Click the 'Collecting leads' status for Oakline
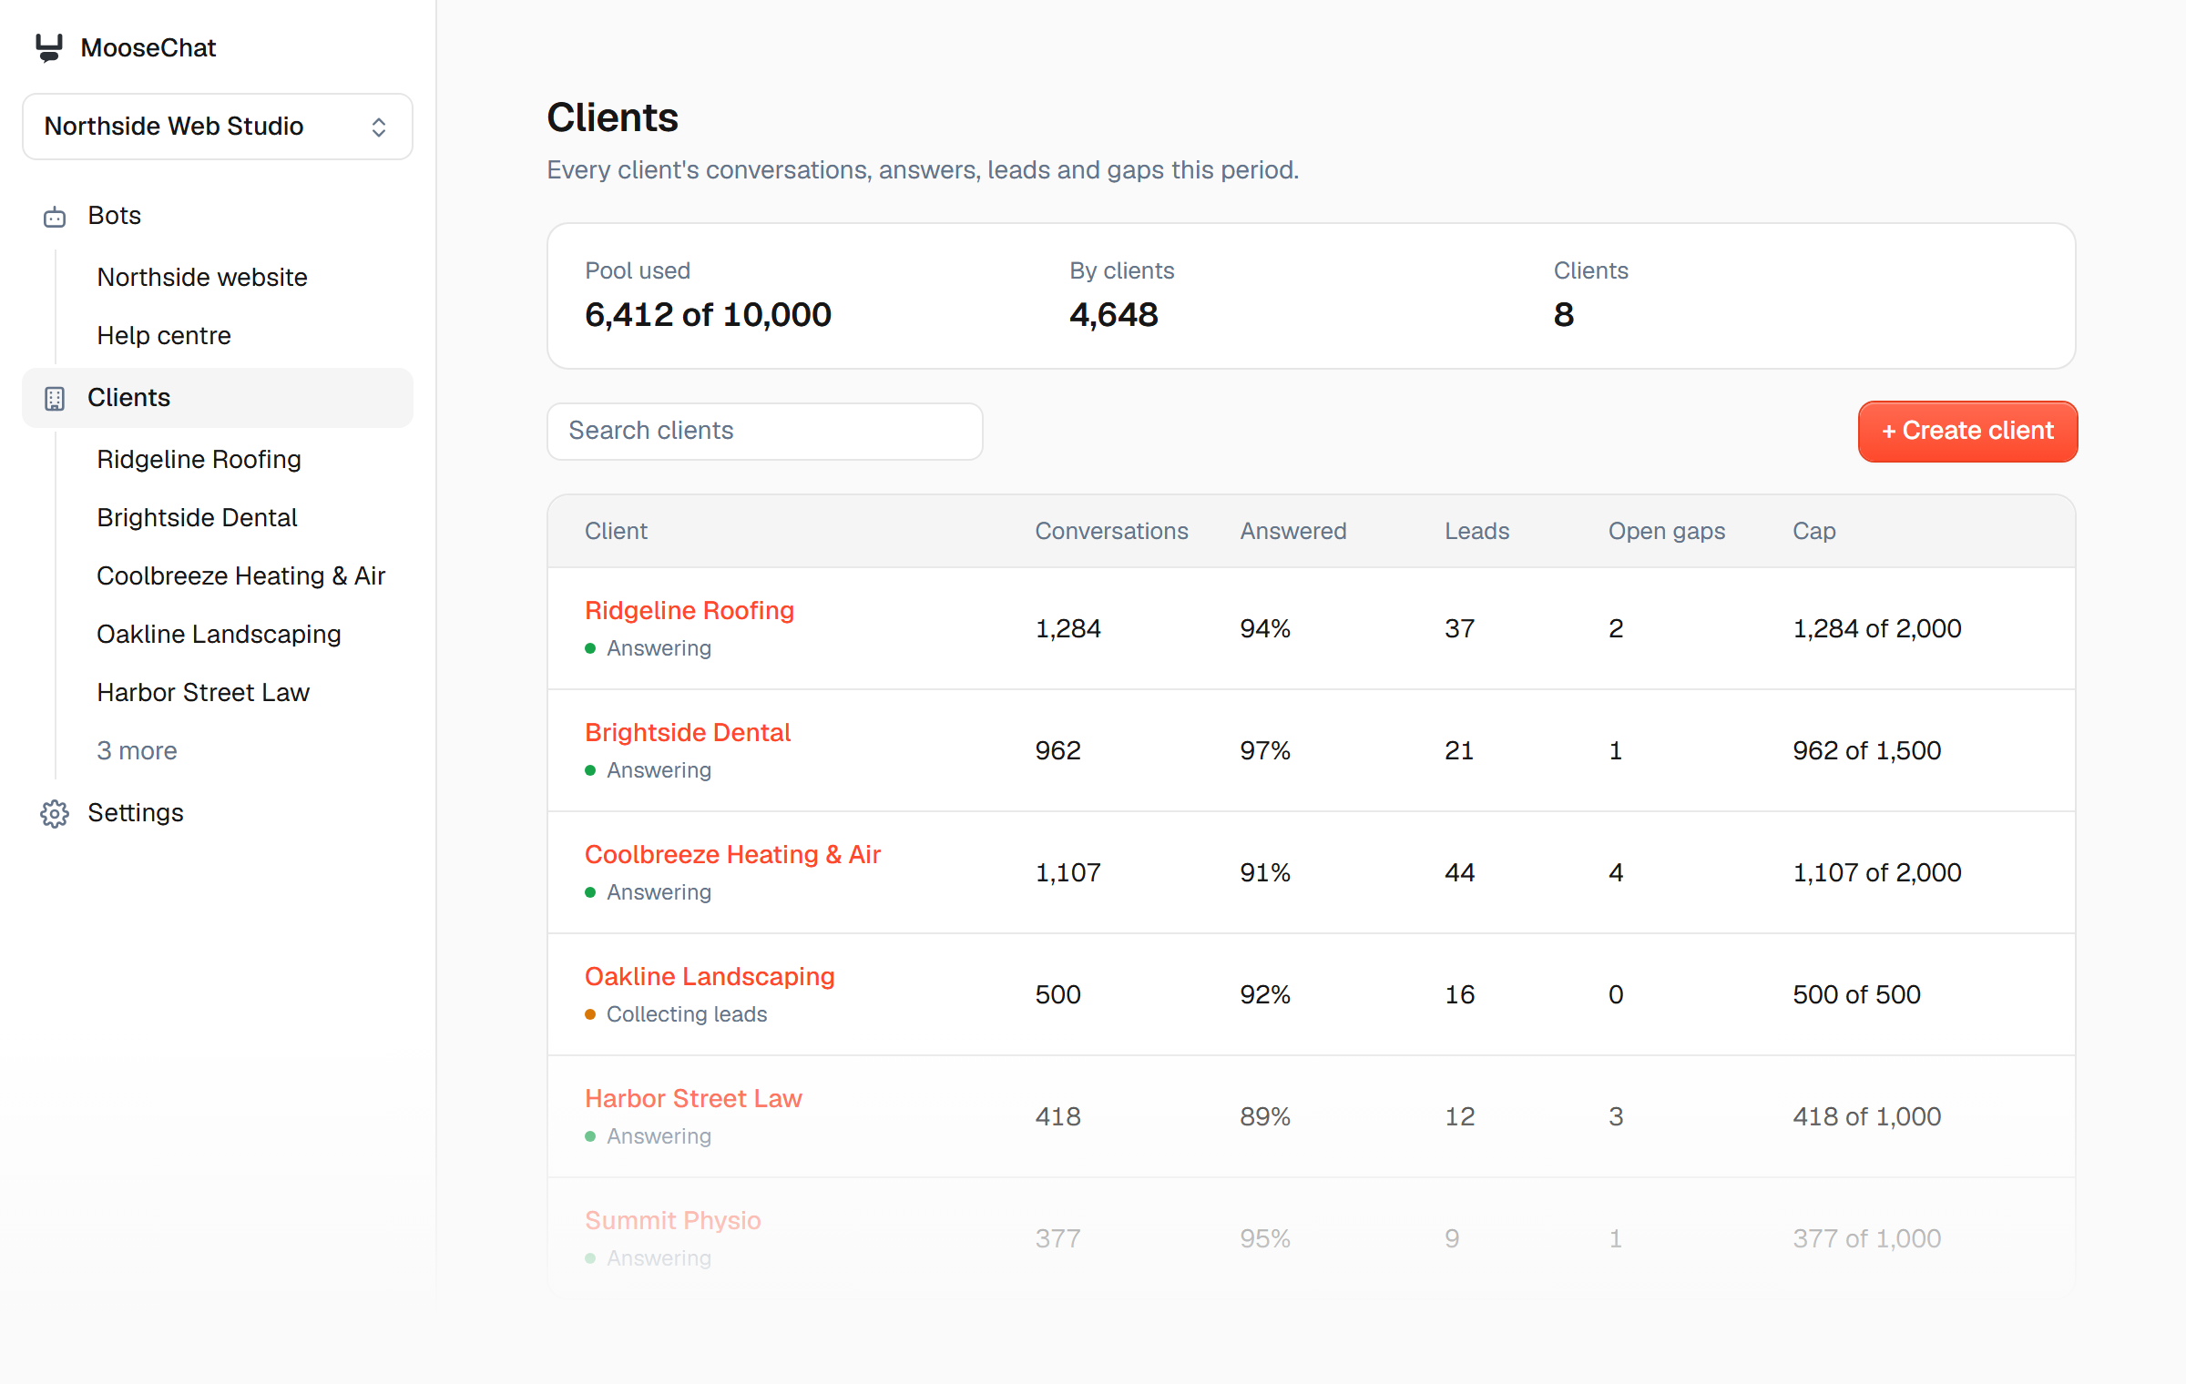The height and width of the screenshot is (1384, 2186). tap(687, 1014)
